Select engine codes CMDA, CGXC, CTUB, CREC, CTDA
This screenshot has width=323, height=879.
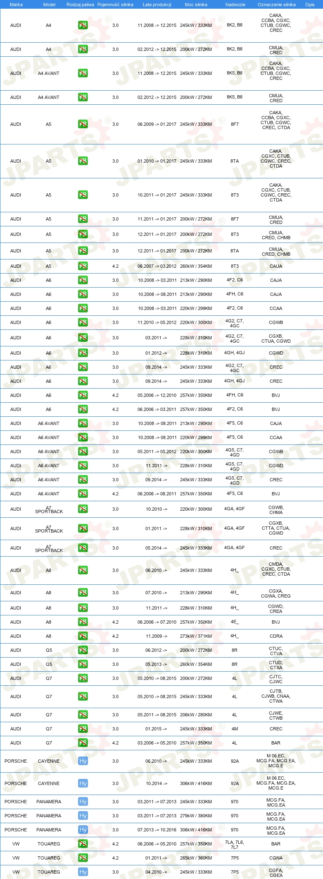(276, 569)
